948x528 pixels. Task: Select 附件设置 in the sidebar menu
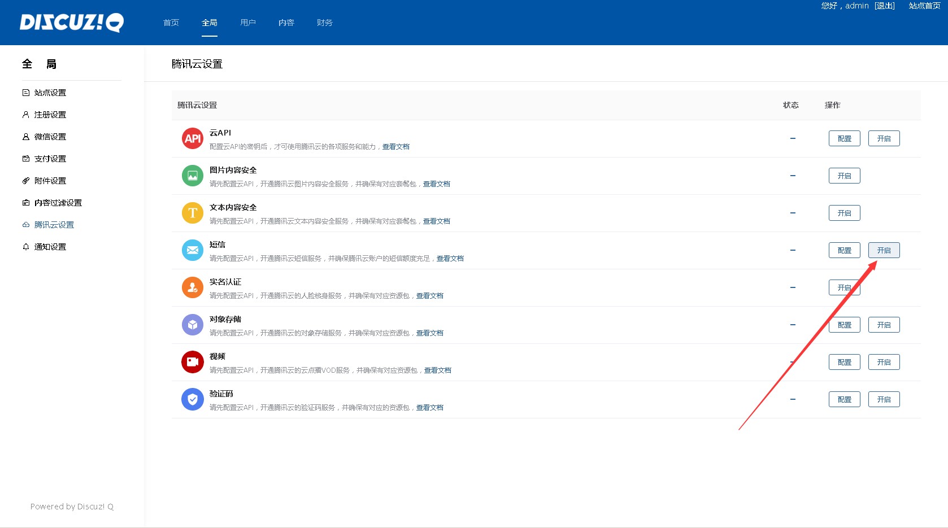(x=50, y=181)
